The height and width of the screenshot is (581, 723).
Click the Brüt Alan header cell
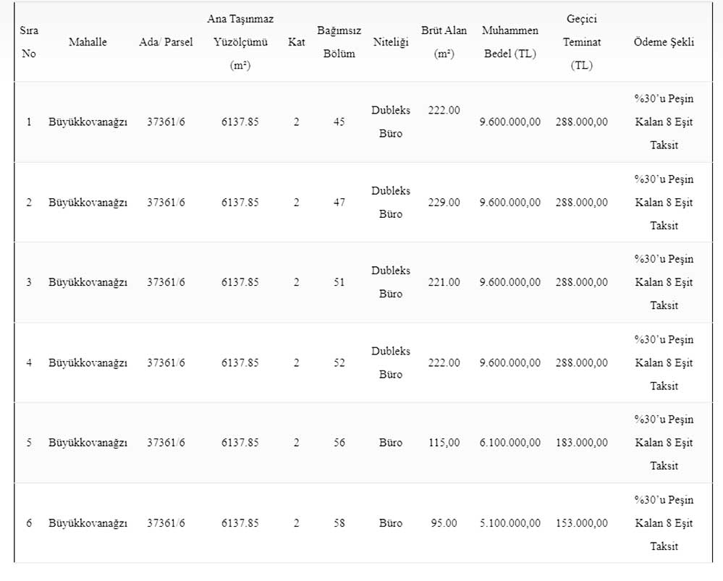444,42
